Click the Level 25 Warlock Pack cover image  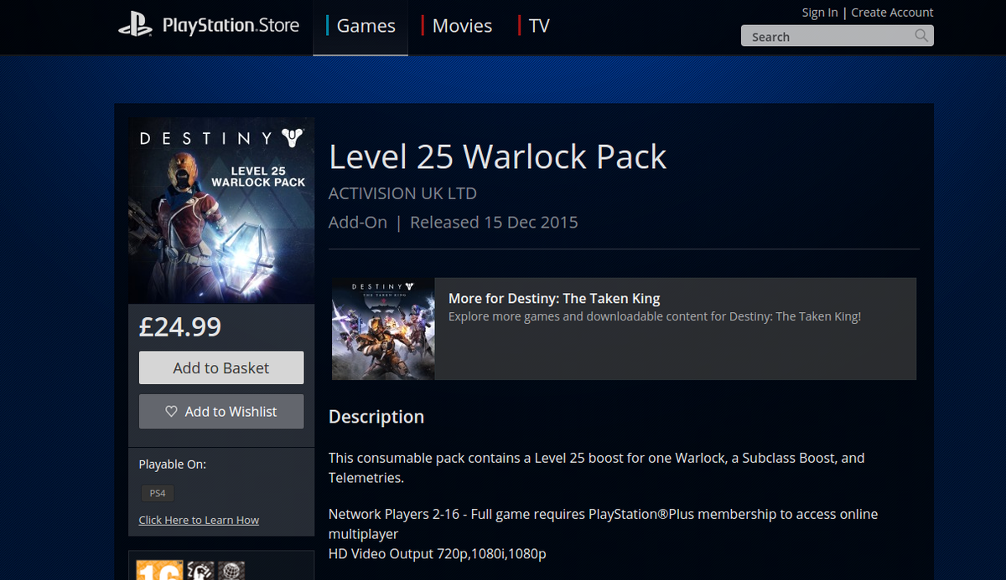pyautogui.click(x=221, y=210)
